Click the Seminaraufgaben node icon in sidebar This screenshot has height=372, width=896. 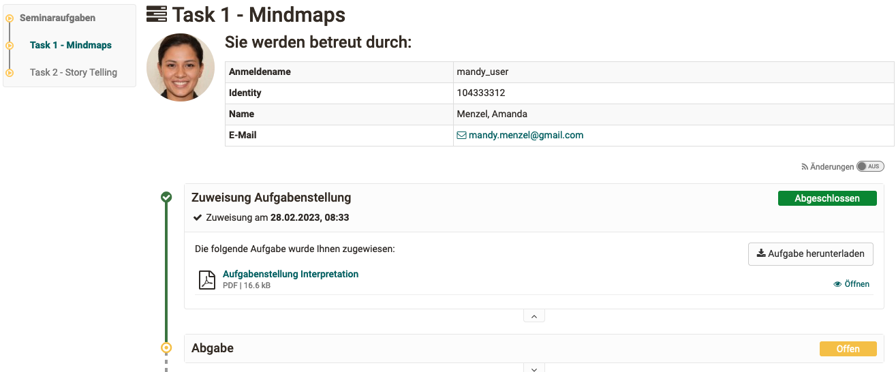tap(10, 18)
